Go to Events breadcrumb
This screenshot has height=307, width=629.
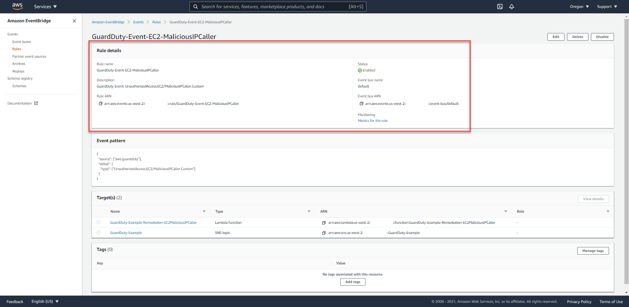tap(138, 22)
